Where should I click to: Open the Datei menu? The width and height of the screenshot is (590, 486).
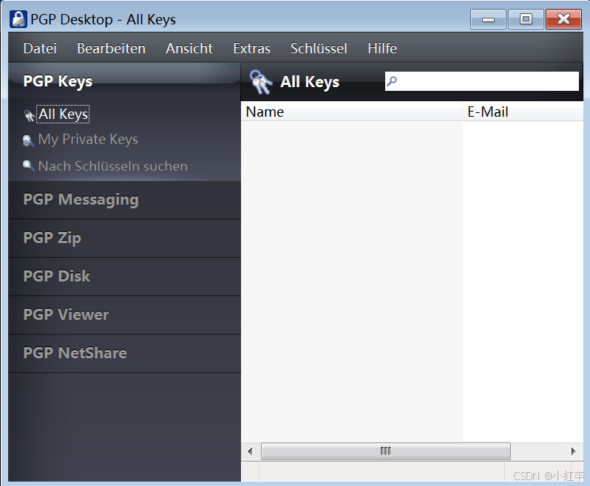coord(40,48)
